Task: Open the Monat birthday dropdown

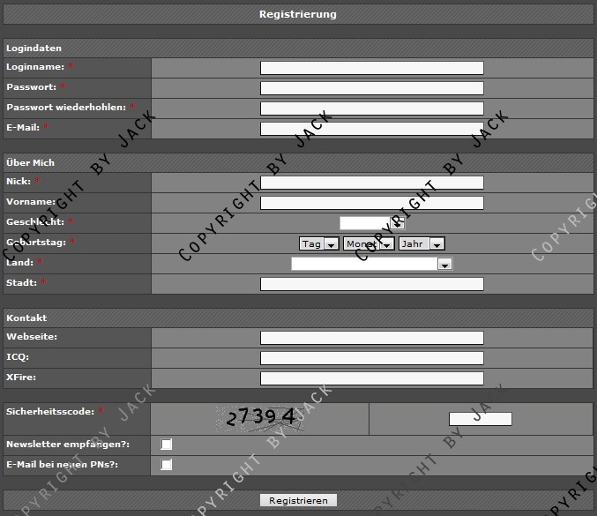Action: click(369, 243)
